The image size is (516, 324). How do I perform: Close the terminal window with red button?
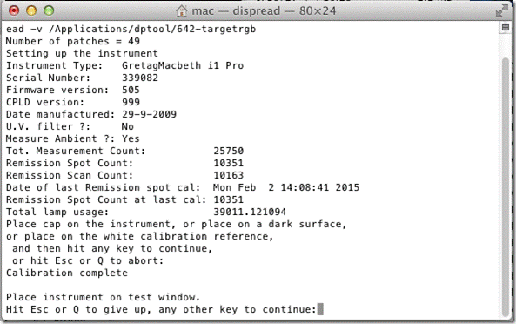[x=14, y=10]
